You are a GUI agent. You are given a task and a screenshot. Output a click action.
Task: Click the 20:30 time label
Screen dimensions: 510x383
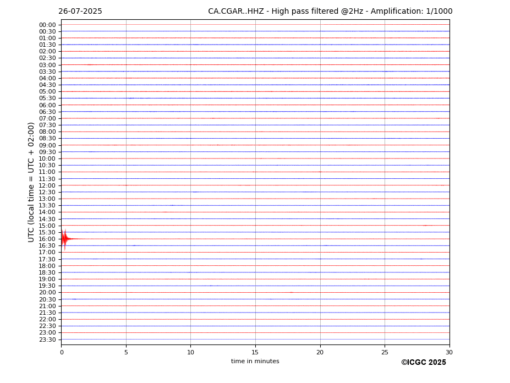[x=47, y=299]
